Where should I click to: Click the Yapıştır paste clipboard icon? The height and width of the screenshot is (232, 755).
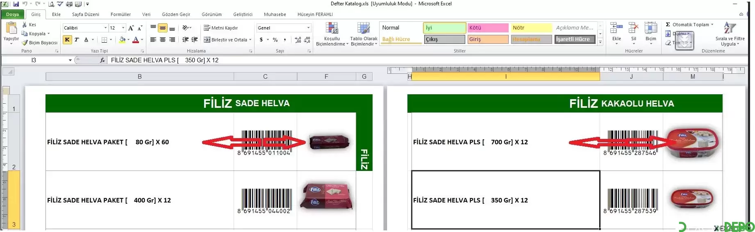[x=11, y=28]
